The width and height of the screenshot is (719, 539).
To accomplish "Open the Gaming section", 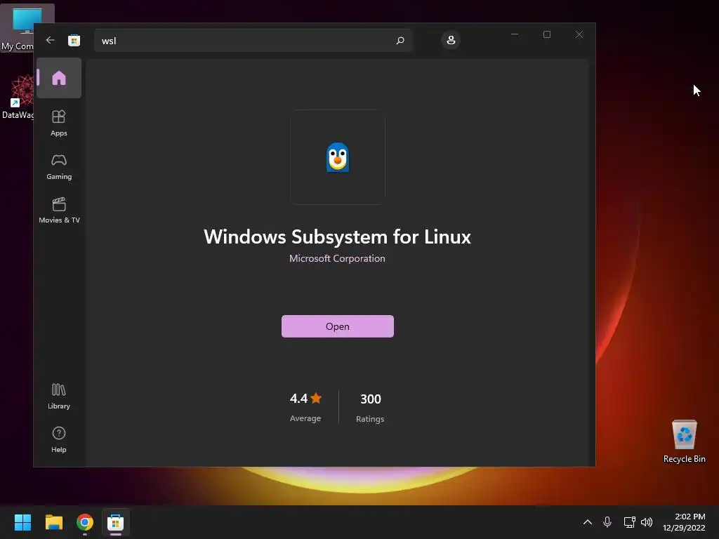I will (59, 167).
